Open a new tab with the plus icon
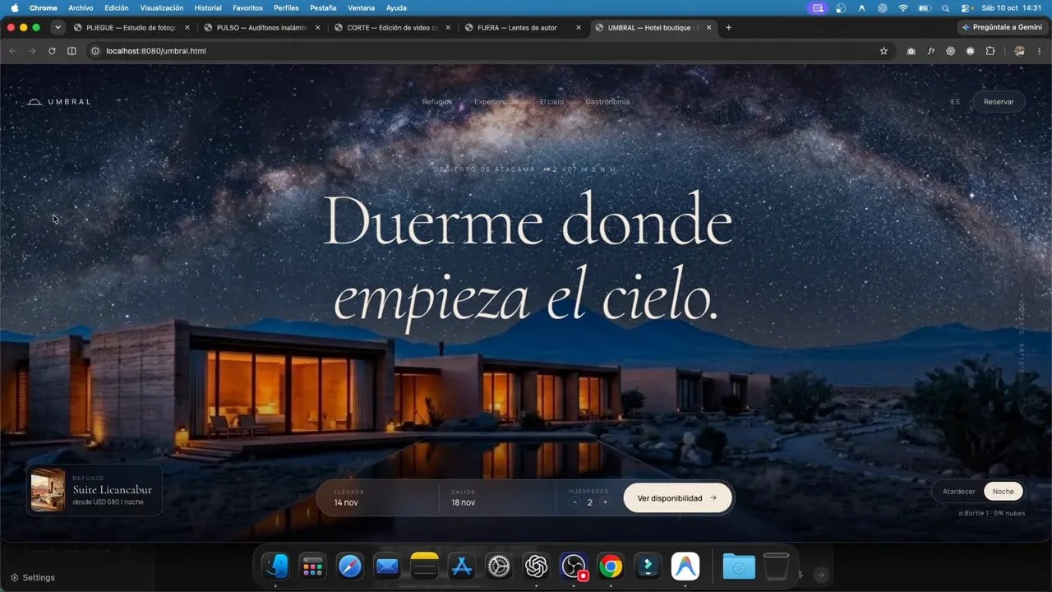Screen dimensions: 1052x592 click(x=728, y=27)
